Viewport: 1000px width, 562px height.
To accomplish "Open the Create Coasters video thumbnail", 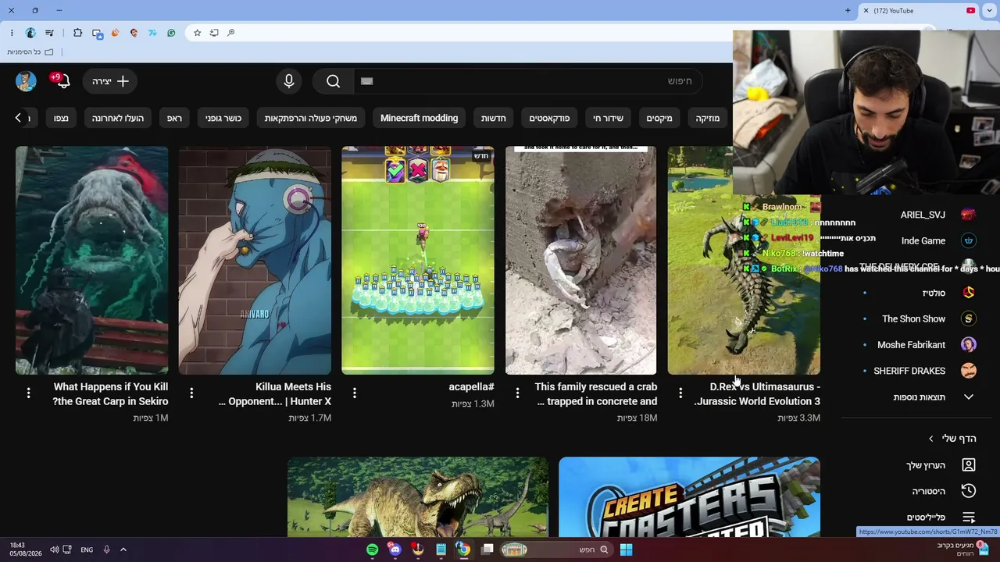I will [690, 497].
